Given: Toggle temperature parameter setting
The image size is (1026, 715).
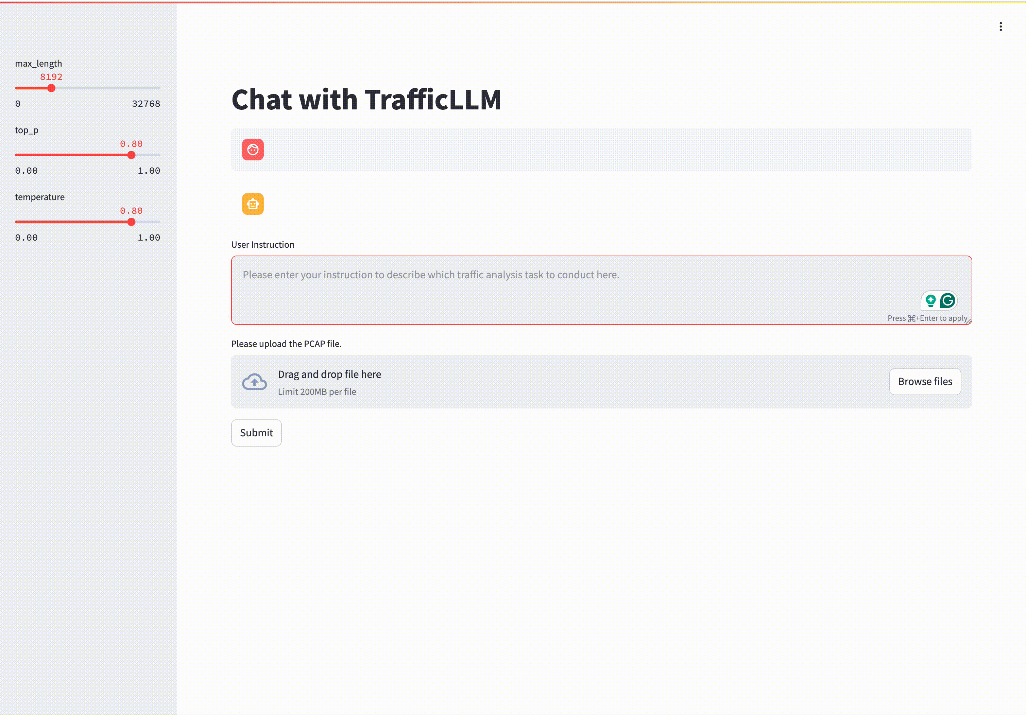Looking at the screenshot, I should point(131,222).
